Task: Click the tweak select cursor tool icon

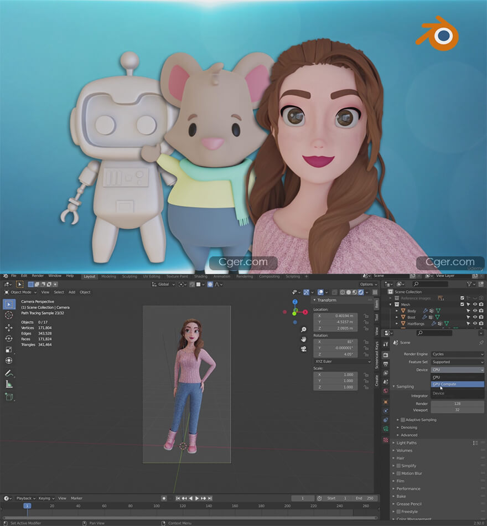Action: coord(20,284)
